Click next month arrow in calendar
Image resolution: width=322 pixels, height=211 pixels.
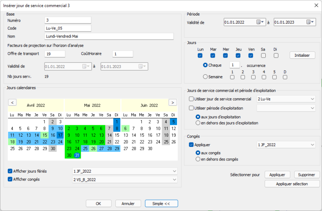(173, 102)
